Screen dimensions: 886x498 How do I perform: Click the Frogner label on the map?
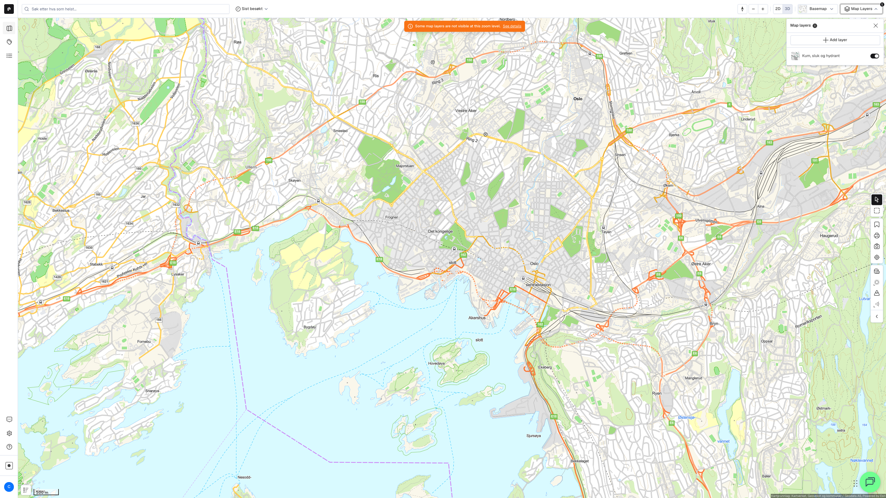(x=391, y=218)
